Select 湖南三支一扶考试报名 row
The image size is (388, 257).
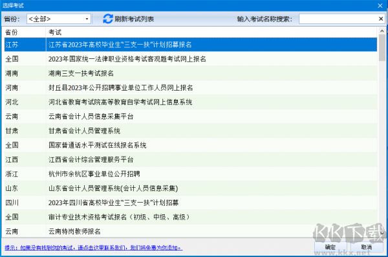point(191,73)
